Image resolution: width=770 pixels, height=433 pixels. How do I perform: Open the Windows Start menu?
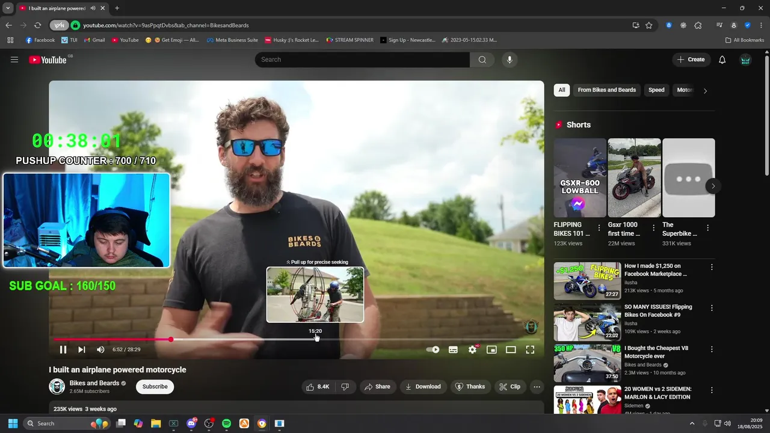[13, 423]
